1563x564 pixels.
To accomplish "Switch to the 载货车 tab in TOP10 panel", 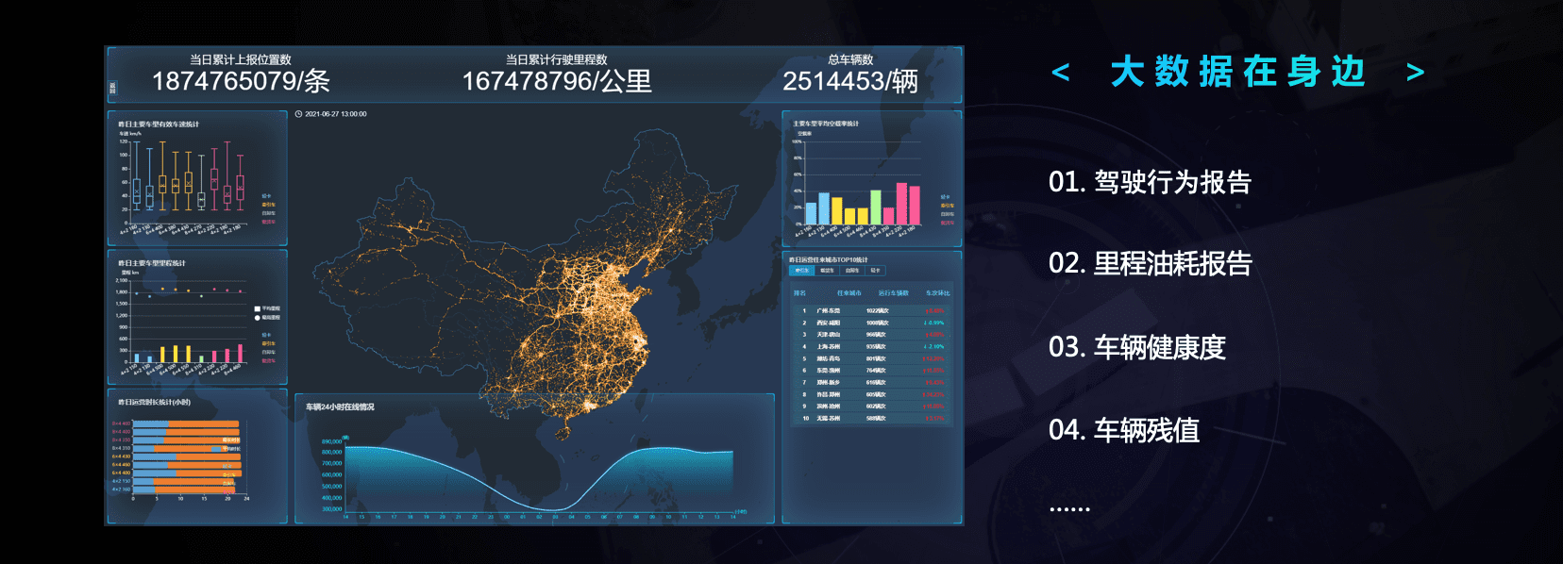I will pyautogui.click(x=827, y=271).
